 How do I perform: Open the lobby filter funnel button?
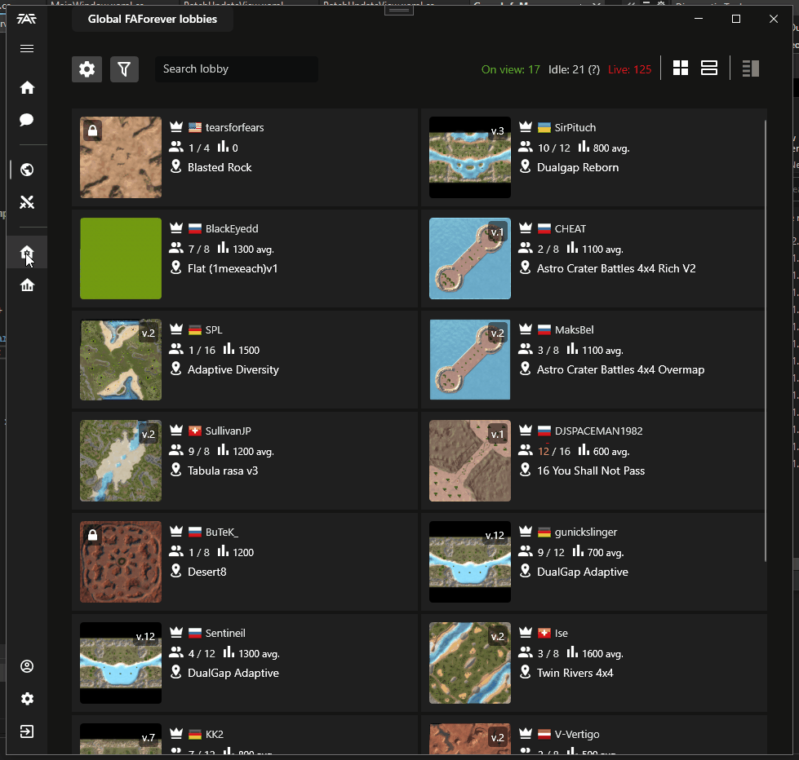[x=124, y=69]
